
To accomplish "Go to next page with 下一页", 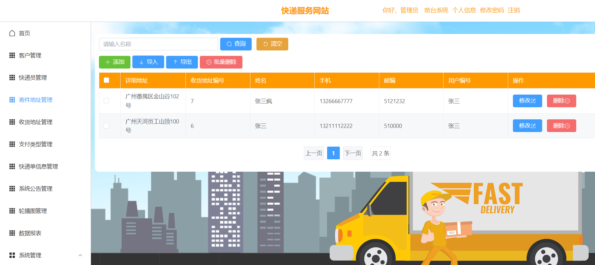I will click(353, 153).
